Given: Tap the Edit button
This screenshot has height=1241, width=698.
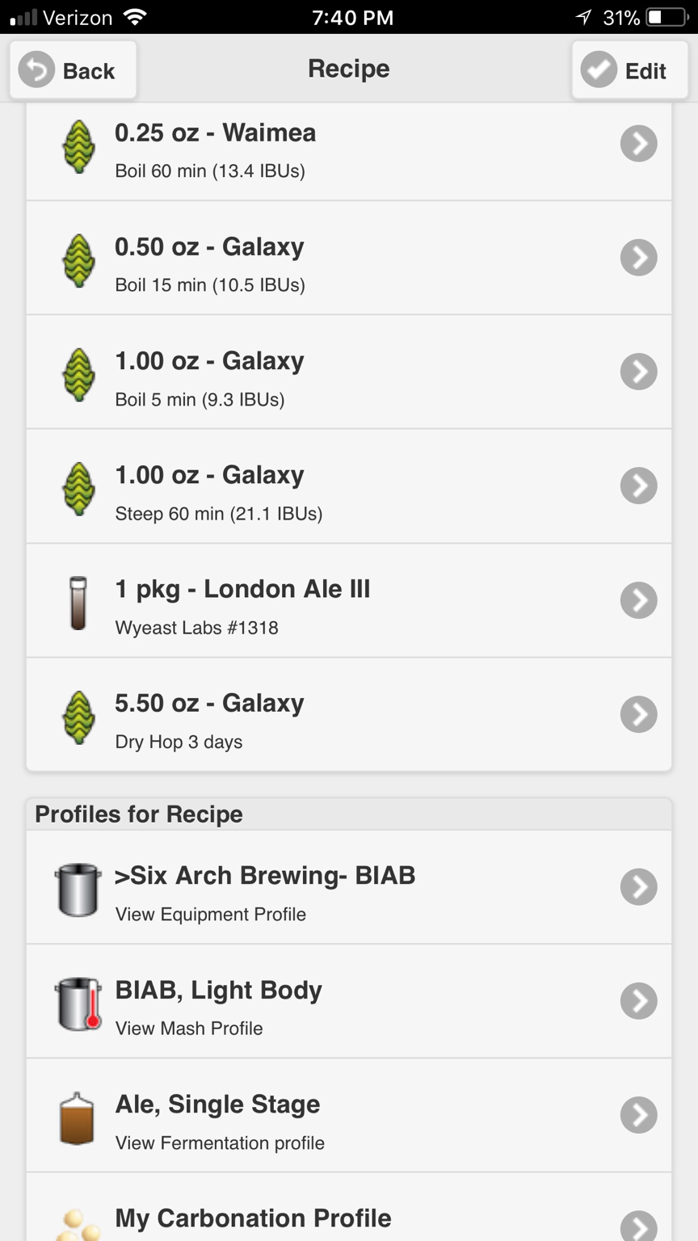Looking at the screenshot, I should click(x=629, y=70).
